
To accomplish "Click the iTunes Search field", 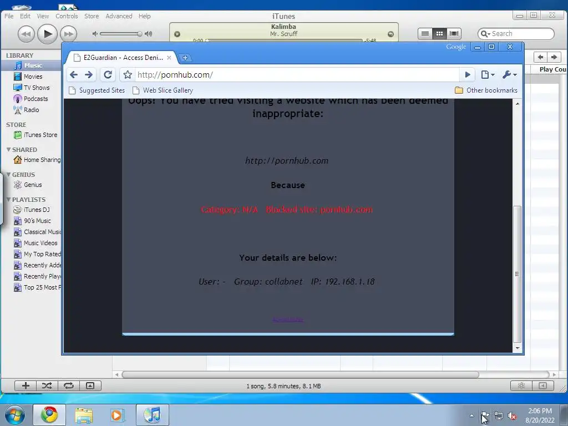I will [516, 34].
